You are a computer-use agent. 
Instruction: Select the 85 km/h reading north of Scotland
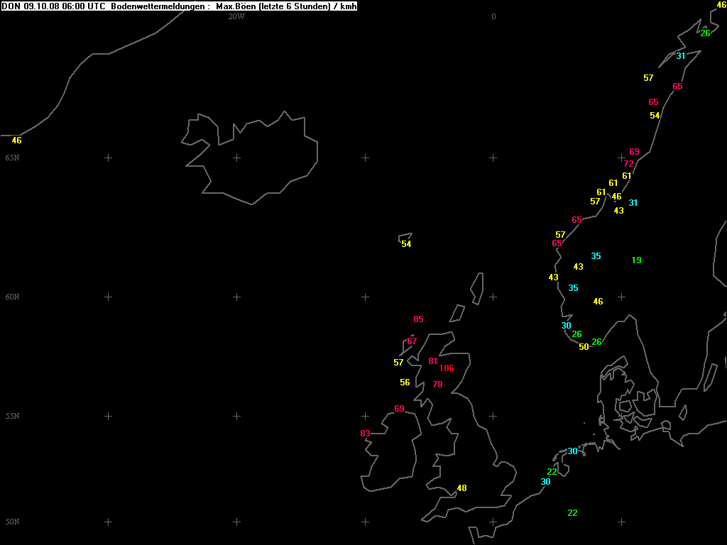(418, 319)
